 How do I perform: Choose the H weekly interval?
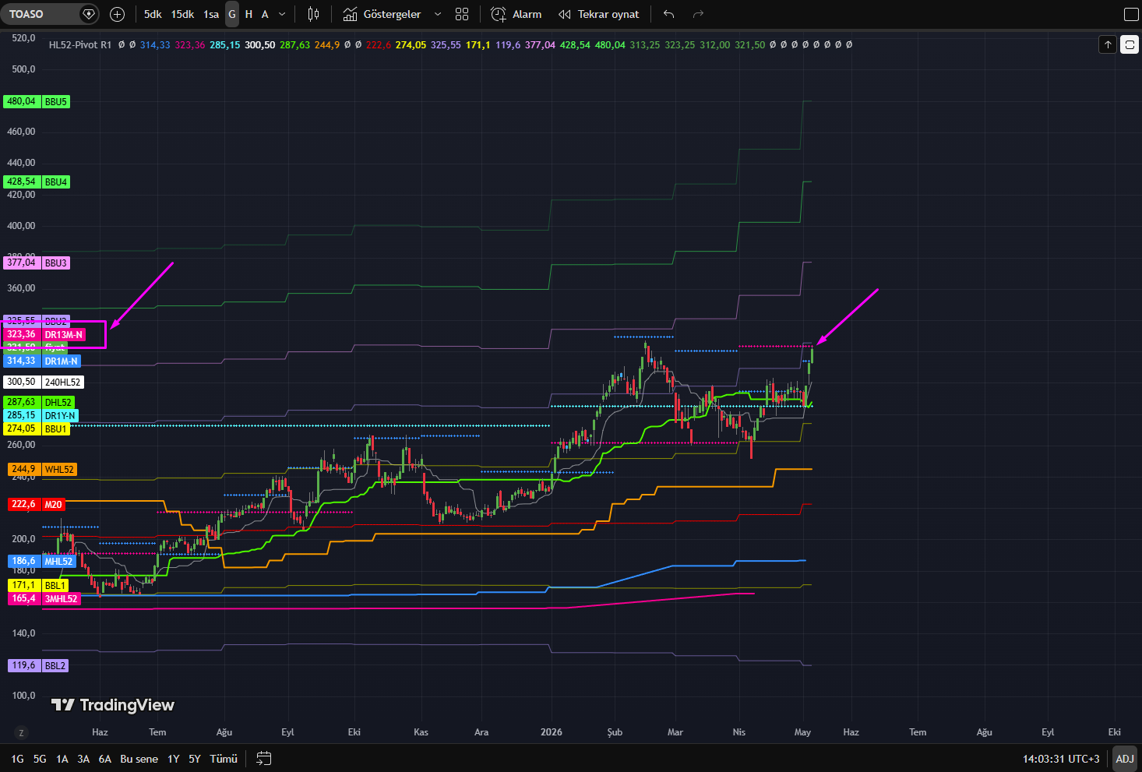tap(248, 14)
